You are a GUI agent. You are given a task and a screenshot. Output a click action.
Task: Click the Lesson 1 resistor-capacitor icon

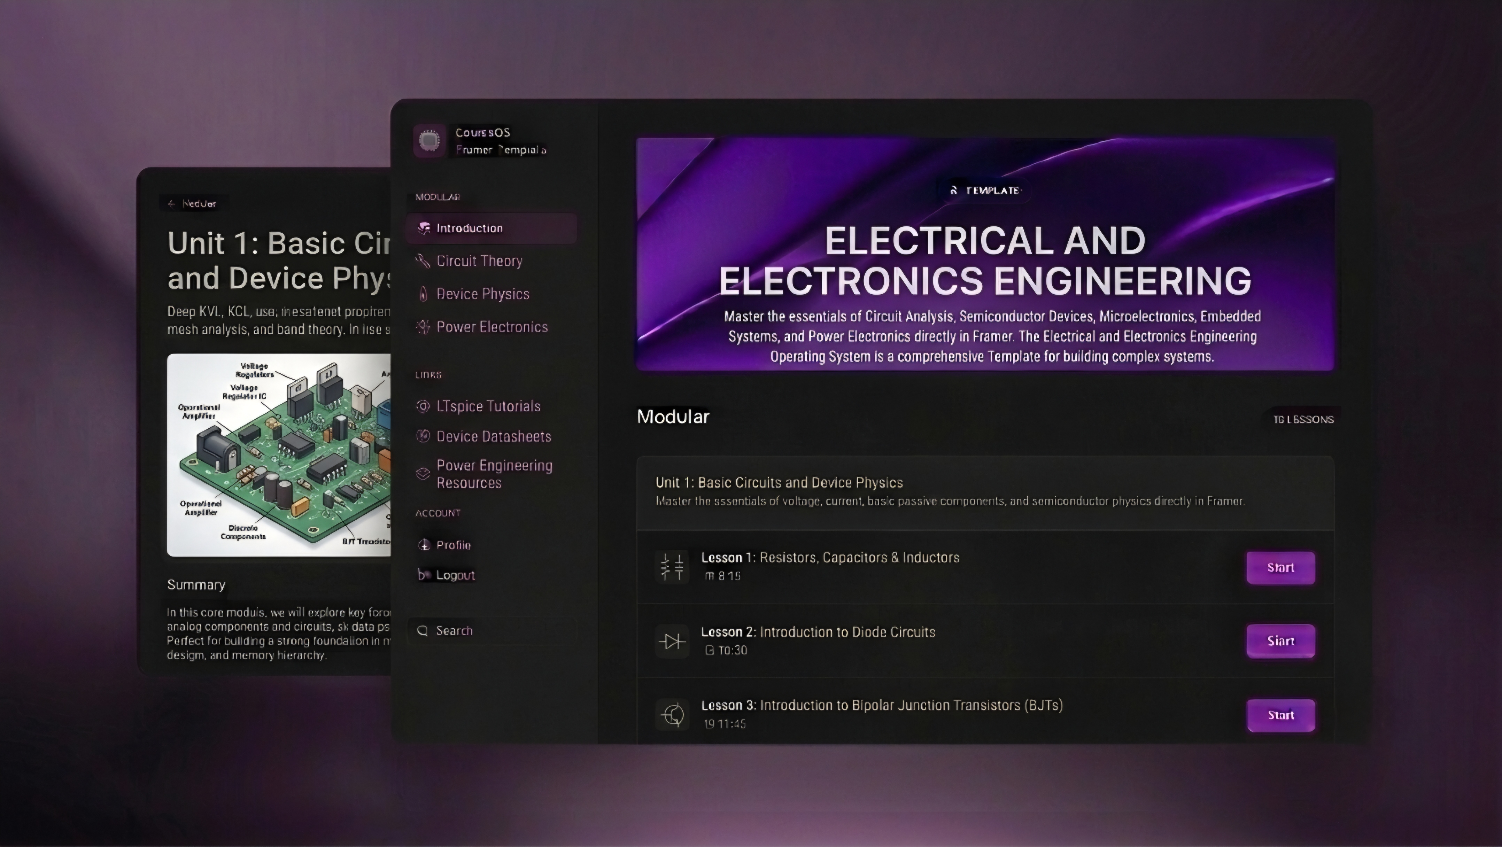pyautogui.click(x=672, y=567)
